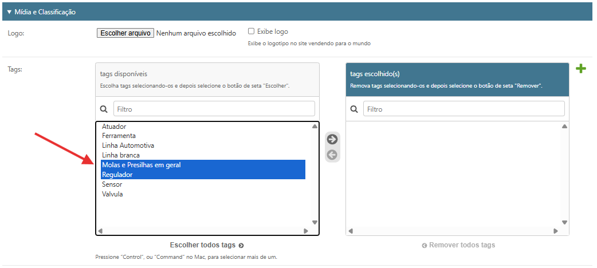Focus the available tags Filtro field
This screenshot has width=597, height=268.
click(214, 109)
